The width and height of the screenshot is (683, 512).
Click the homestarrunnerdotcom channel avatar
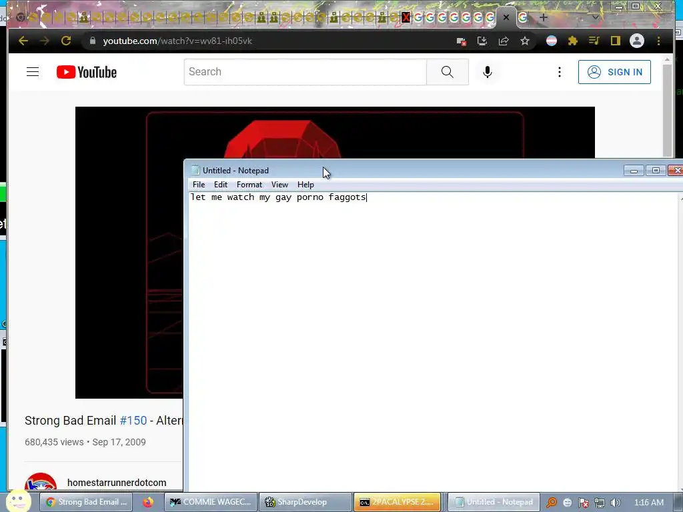coord(41,483)
